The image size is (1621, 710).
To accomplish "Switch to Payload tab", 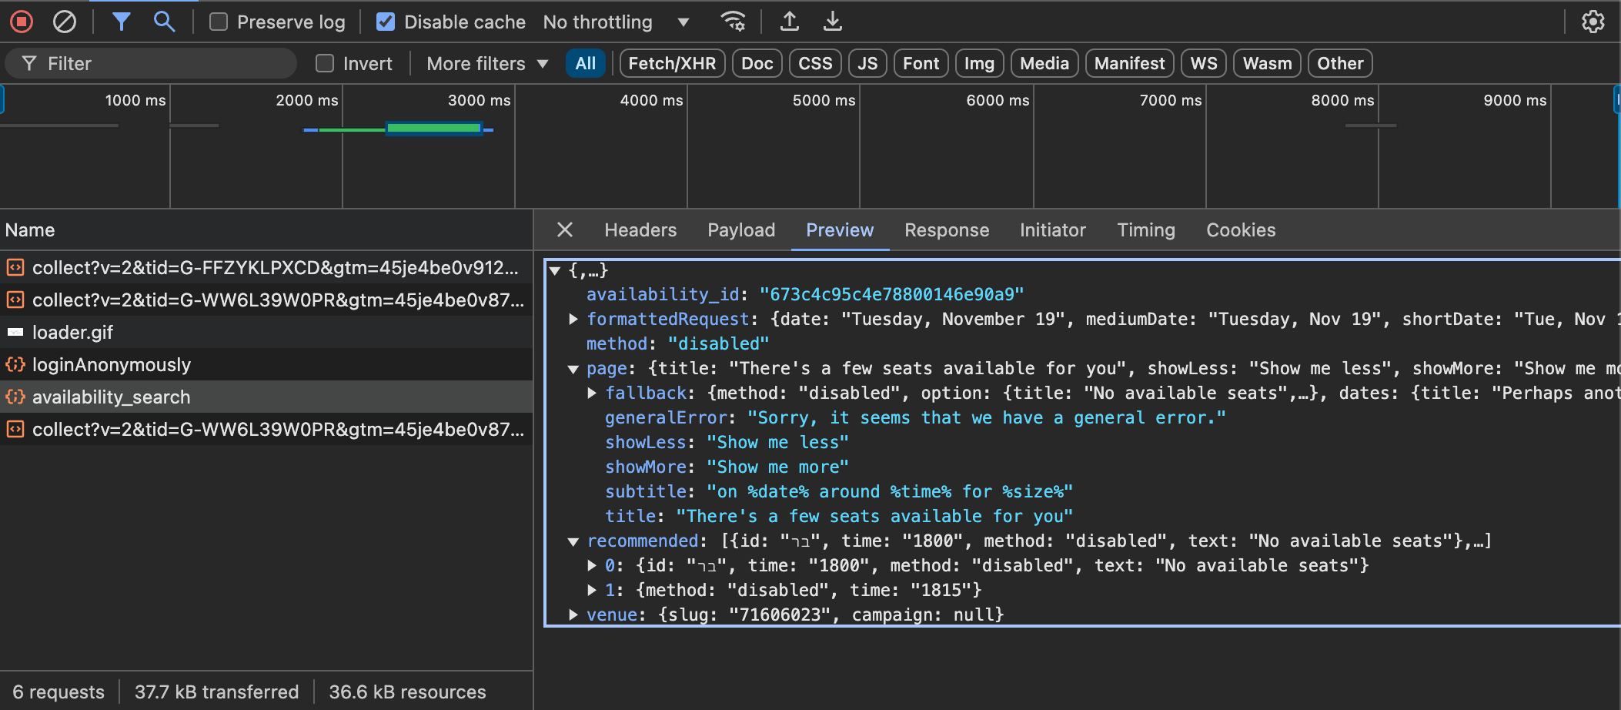I will click(741, 229).
